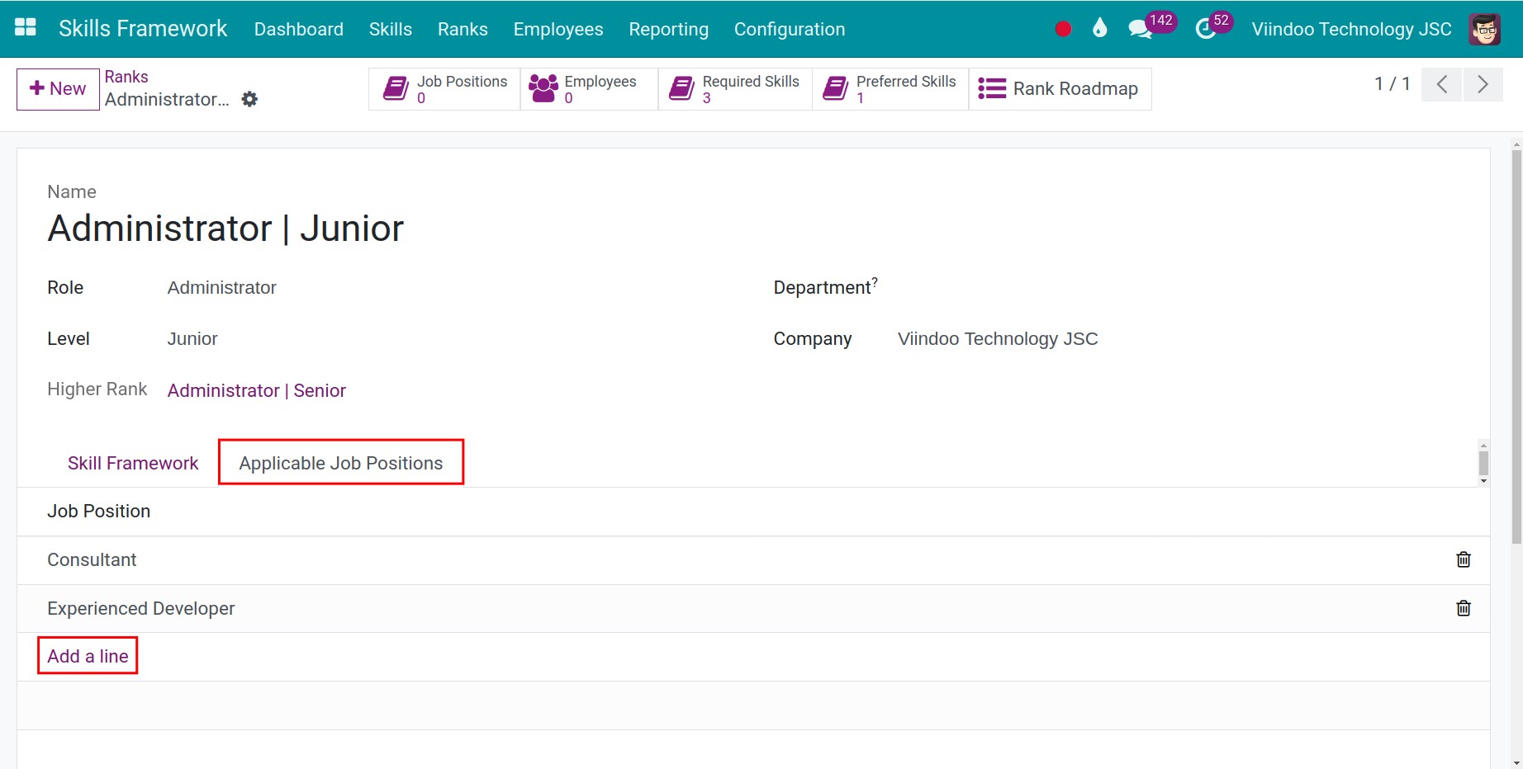Open the Employees stat button

tap(589, 88)
